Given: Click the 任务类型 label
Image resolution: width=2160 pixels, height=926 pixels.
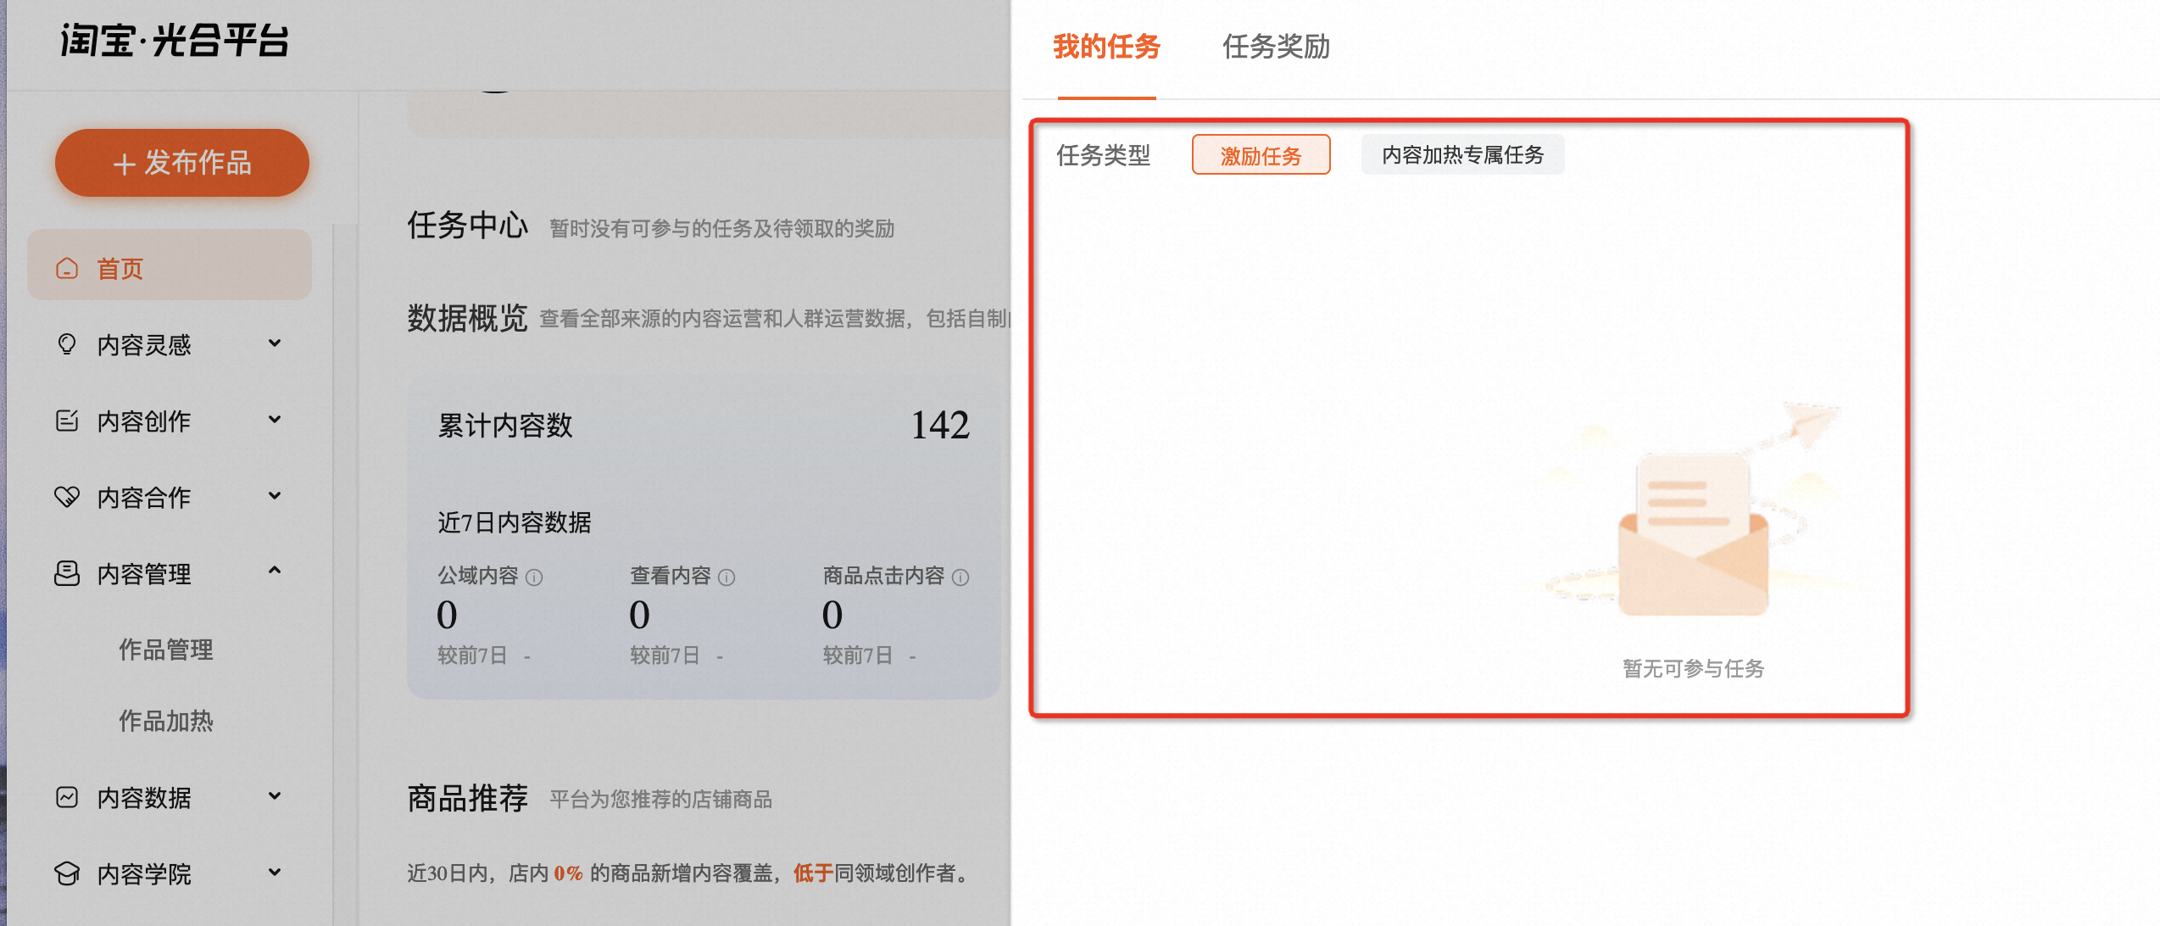Looking at the screenshot, I should point(1104,156).
